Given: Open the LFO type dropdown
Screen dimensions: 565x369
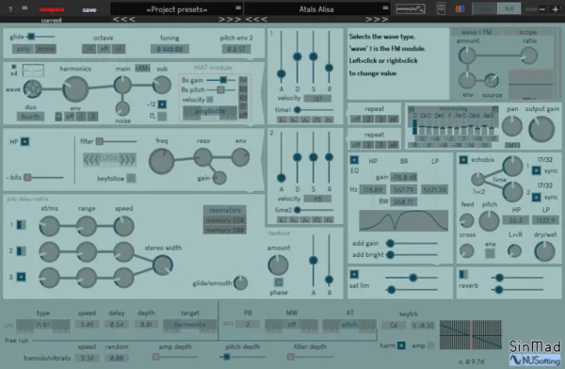Looking at the screenshot, I should [43, 325].
